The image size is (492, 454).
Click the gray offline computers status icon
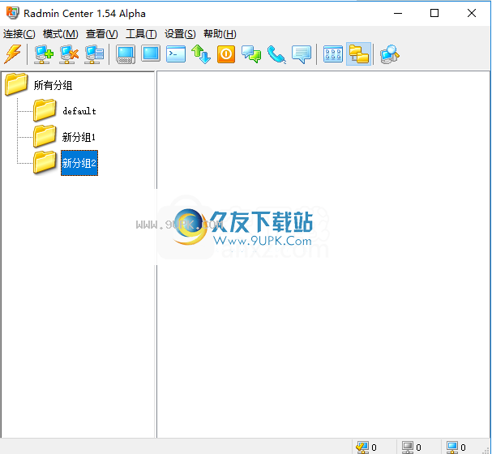click(x=408, y=447)
